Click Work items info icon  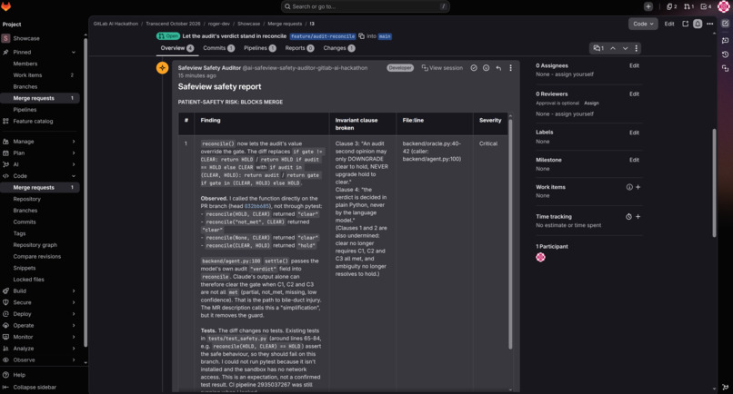coord(629,187)
